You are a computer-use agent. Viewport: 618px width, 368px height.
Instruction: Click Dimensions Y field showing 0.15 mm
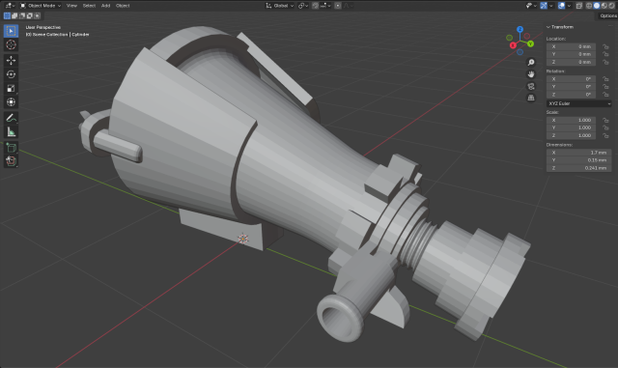click(579, 160)
